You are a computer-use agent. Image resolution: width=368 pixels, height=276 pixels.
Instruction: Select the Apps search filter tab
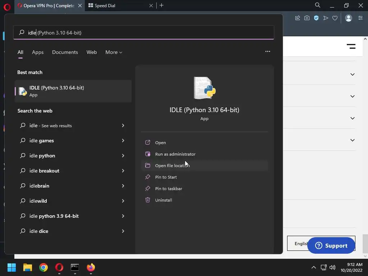point(38,52)
